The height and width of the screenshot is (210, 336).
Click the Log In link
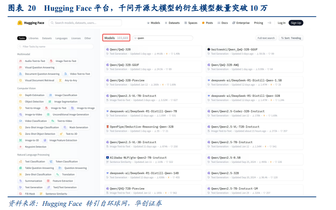(x=282, y=23)
